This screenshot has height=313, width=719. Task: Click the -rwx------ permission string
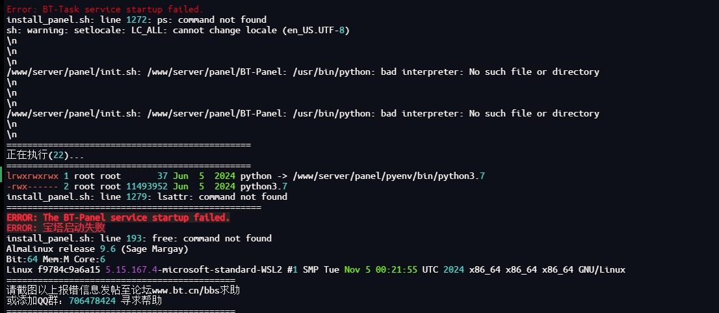32,186
